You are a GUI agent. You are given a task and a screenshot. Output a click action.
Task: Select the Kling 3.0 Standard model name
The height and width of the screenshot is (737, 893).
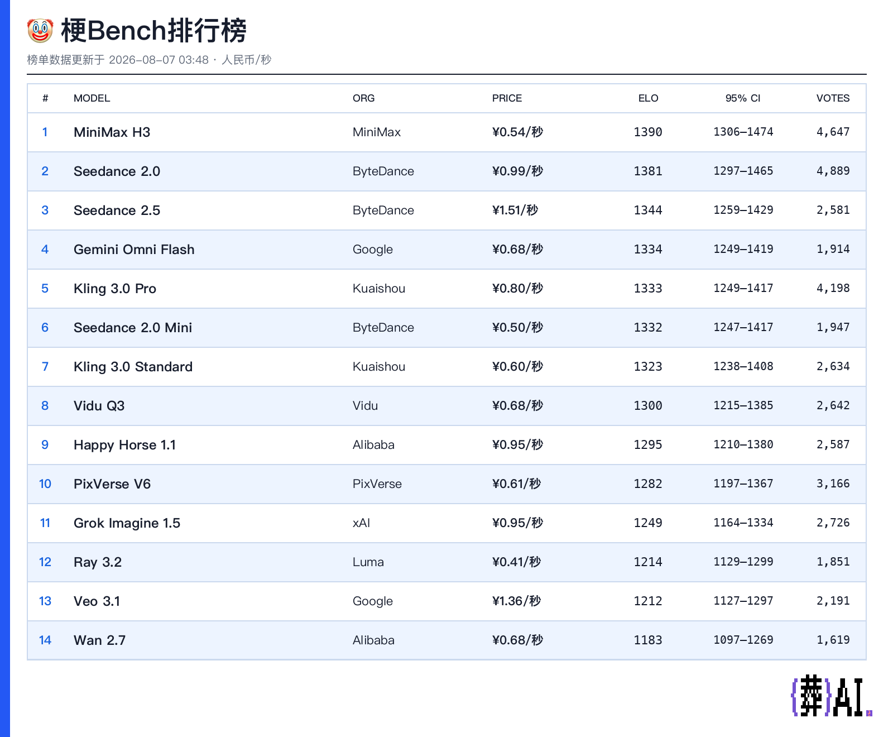[x=133, y=367]
